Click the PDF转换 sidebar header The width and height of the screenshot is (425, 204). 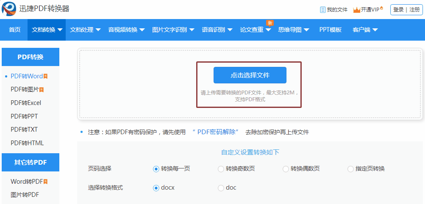[x=31, y=57]
